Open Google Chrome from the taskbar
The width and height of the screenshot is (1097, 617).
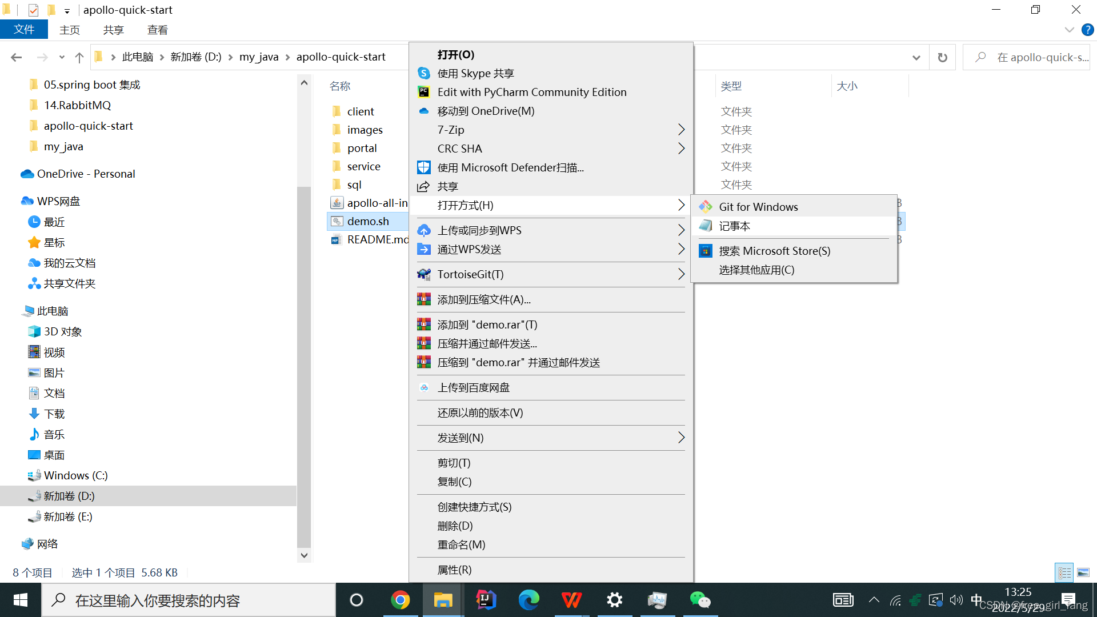click(x=401, y=600)
